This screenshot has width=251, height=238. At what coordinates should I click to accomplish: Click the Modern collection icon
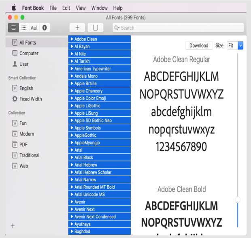(15, 134)
